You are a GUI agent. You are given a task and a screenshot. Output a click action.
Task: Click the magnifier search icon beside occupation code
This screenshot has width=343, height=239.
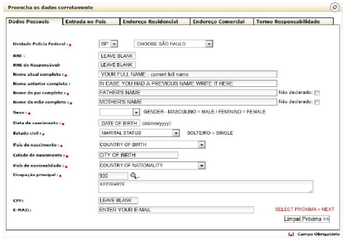[134, 176]
